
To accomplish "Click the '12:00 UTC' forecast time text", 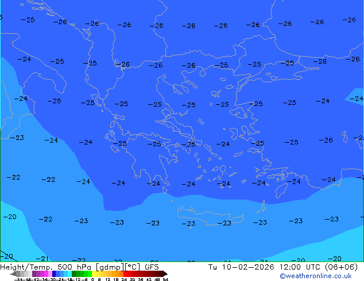I will [300, 267].
